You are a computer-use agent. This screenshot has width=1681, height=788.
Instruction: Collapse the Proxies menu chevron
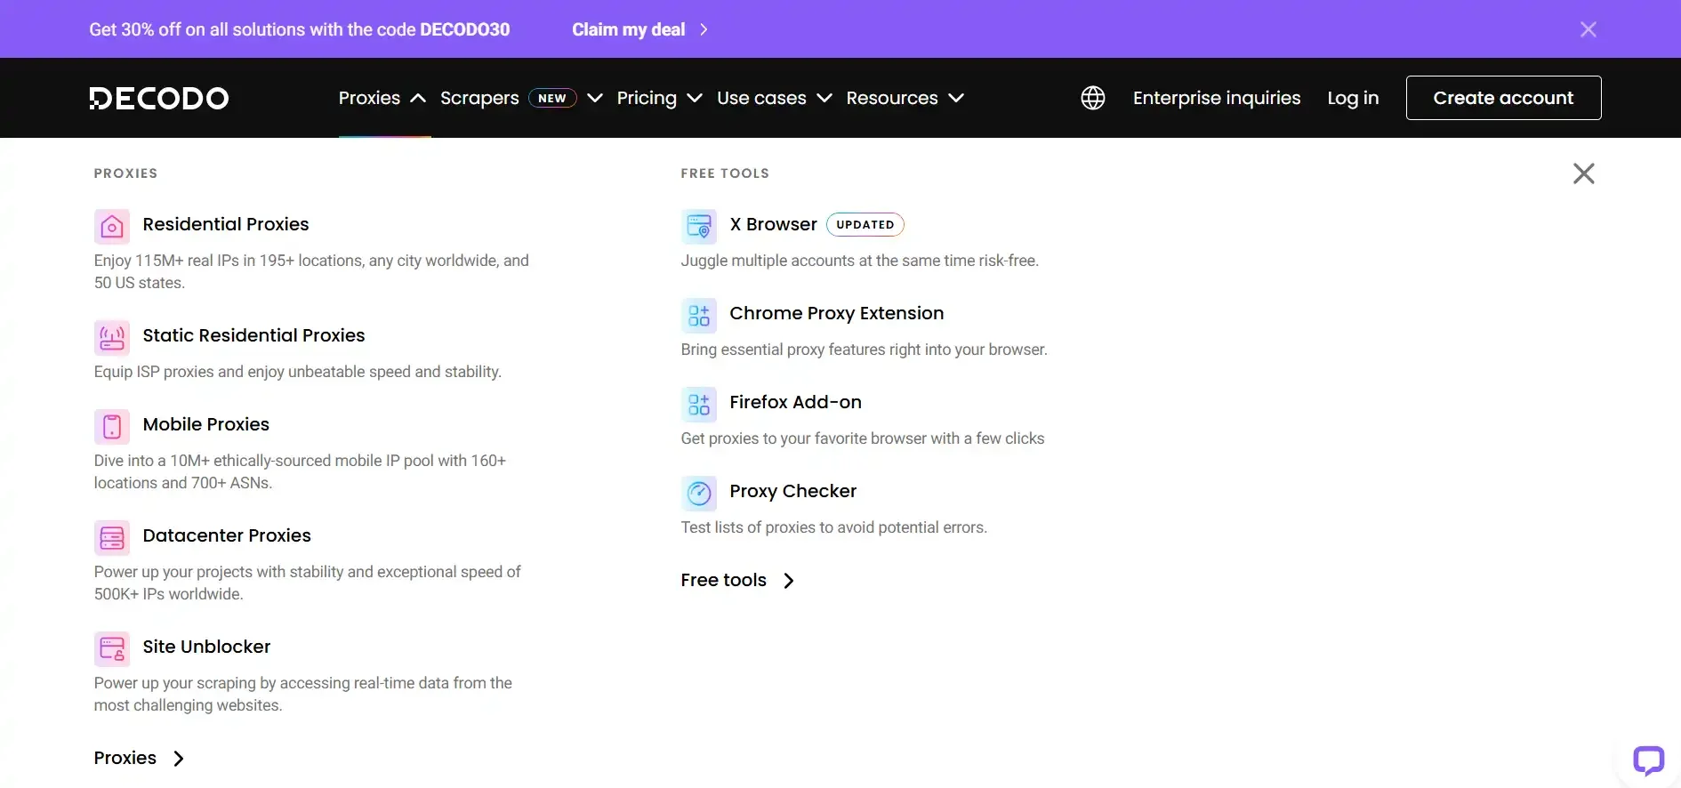(x=418, y=98)
